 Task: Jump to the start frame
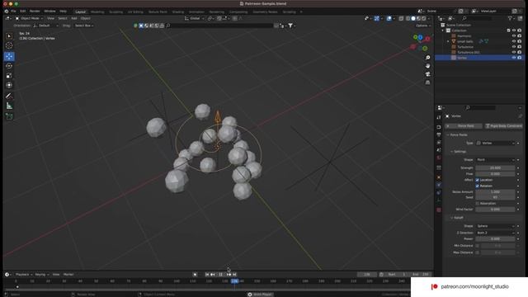207,275
